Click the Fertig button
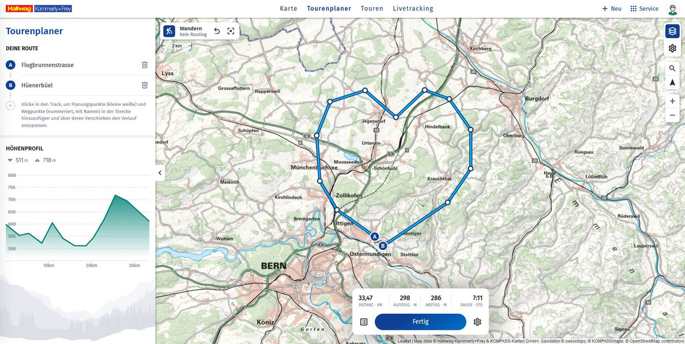This screenshot has height=344, width=685. (420, 322)
